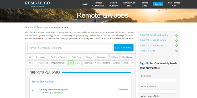
Task: Go to the All Remote Jobs breadcrumb
Action: (42, 27)
